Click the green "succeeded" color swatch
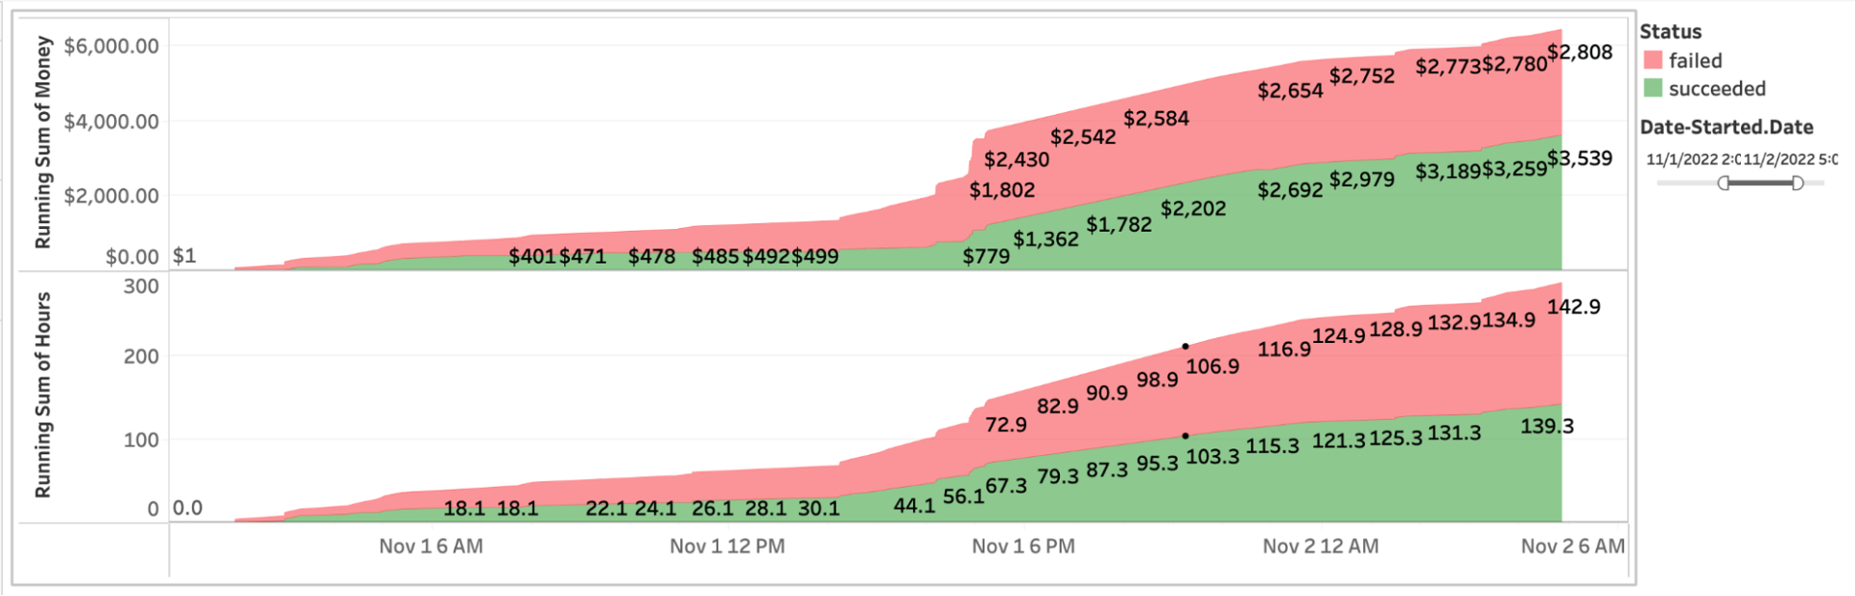Screen dimensions: 1855x596 click(1655, 88)
